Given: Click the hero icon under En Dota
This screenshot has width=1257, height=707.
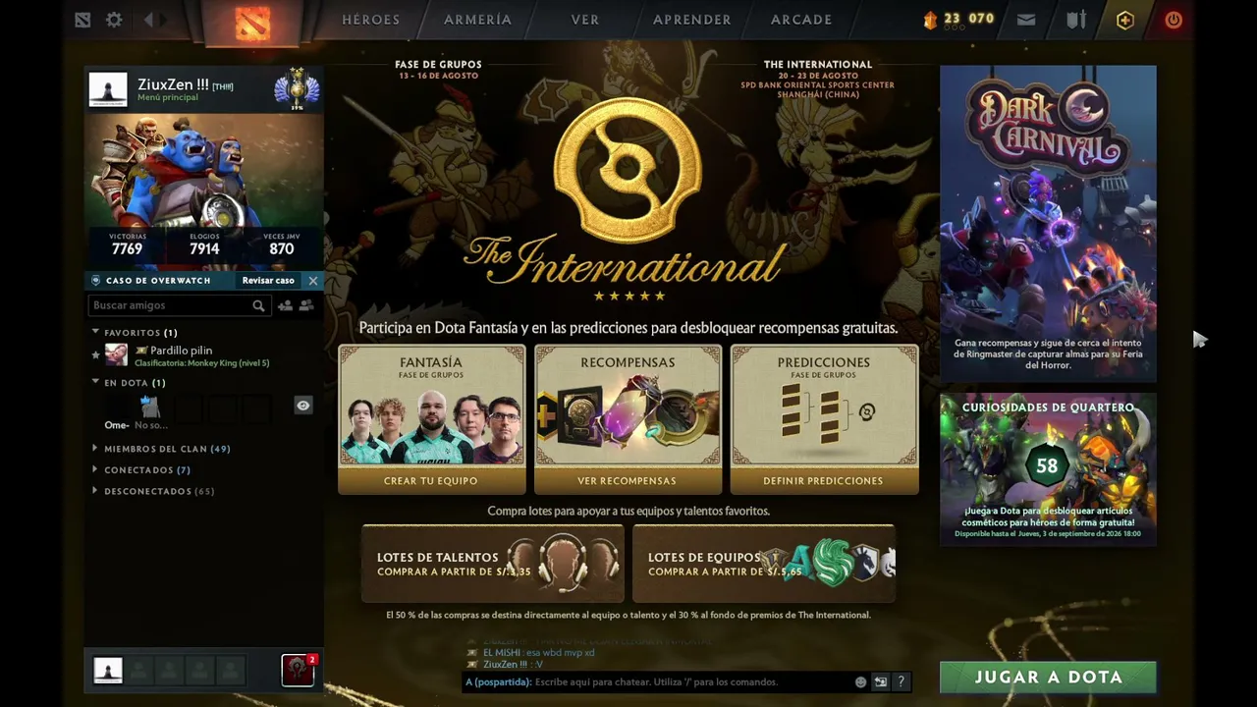Looking at the screenshot, I should (x=149, y=406).
